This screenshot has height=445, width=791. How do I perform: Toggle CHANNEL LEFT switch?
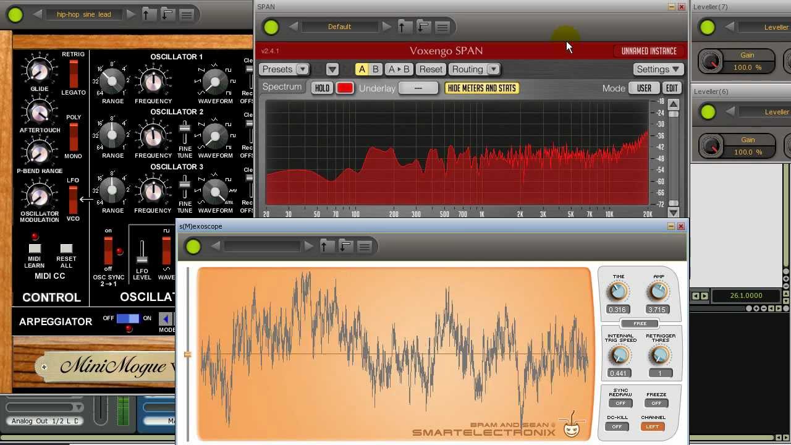click(653, 426)
